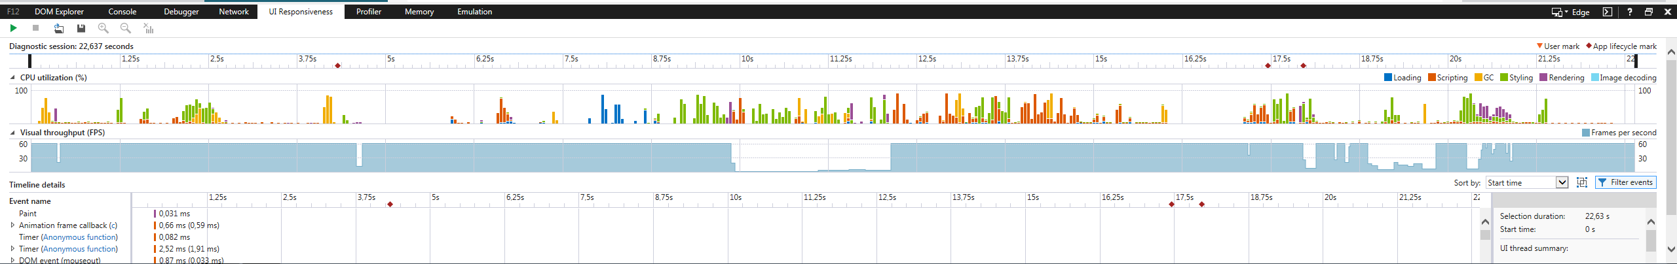Switch to the Debugger tab
This screenshot has width=1677, height=264.
181,12
